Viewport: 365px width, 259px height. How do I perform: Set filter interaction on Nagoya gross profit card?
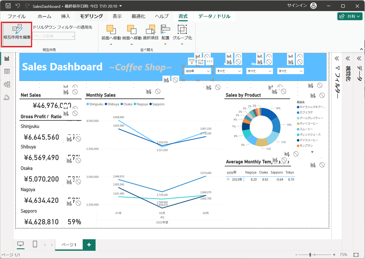70,203
